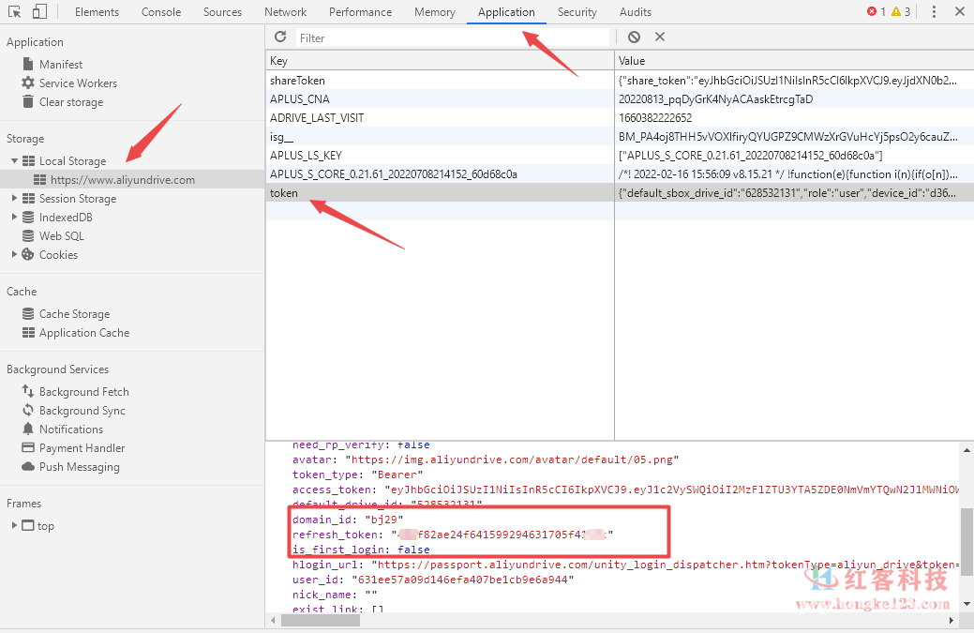Select the Payment Handler item

click(82, 448)
